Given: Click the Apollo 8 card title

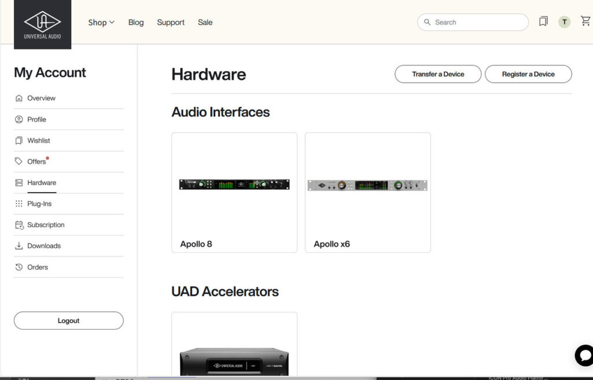Looking at the screenshot, I should [196, 244].
